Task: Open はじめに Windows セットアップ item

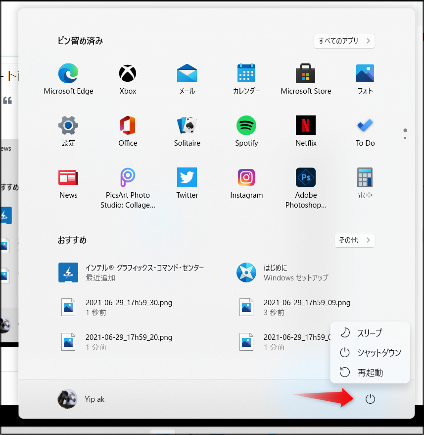Action: 282,272
